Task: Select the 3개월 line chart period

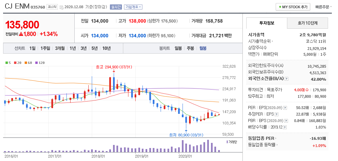Action: tap(60, 48)
